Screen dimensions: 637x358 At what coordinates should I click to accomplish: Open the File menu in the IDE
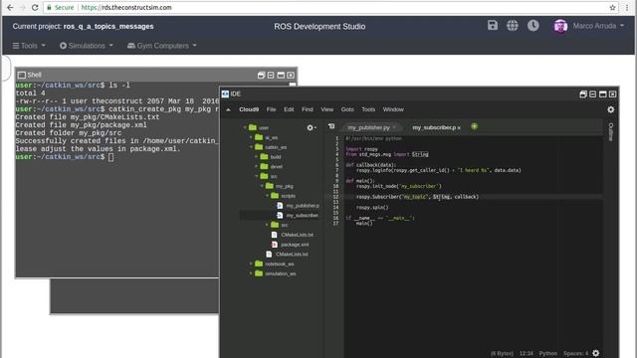click(x=271, y=109)
